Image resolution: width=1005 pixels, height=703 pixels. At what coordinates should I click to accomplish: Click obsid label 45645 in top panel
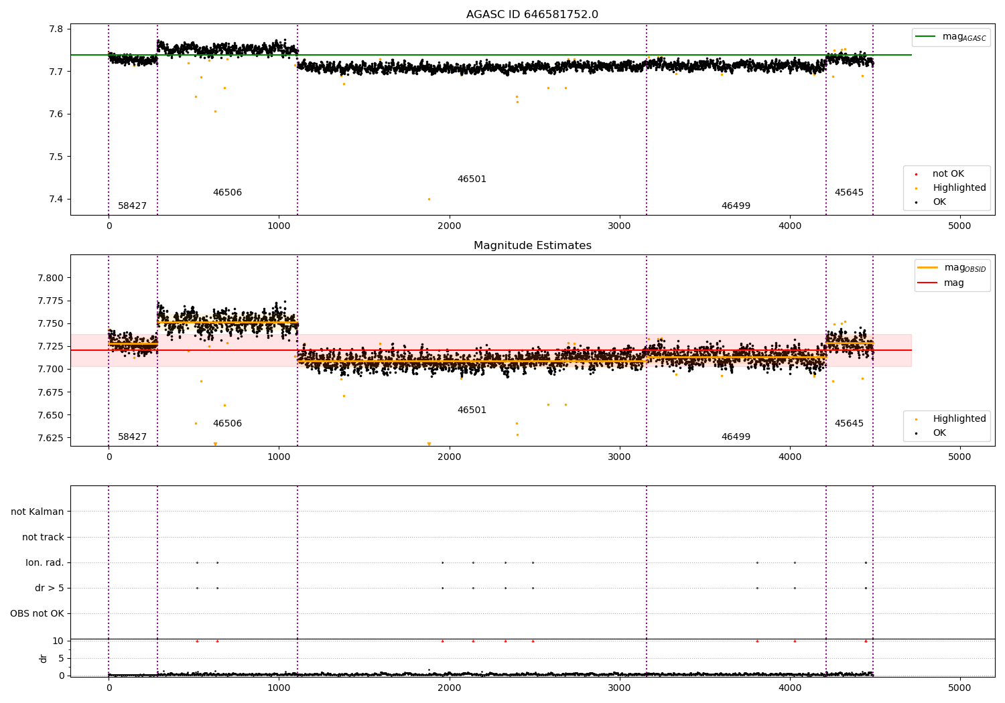849,193
